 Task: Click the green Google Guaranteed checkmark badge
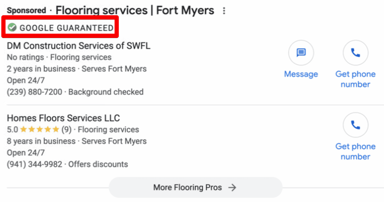coord(12,27)
